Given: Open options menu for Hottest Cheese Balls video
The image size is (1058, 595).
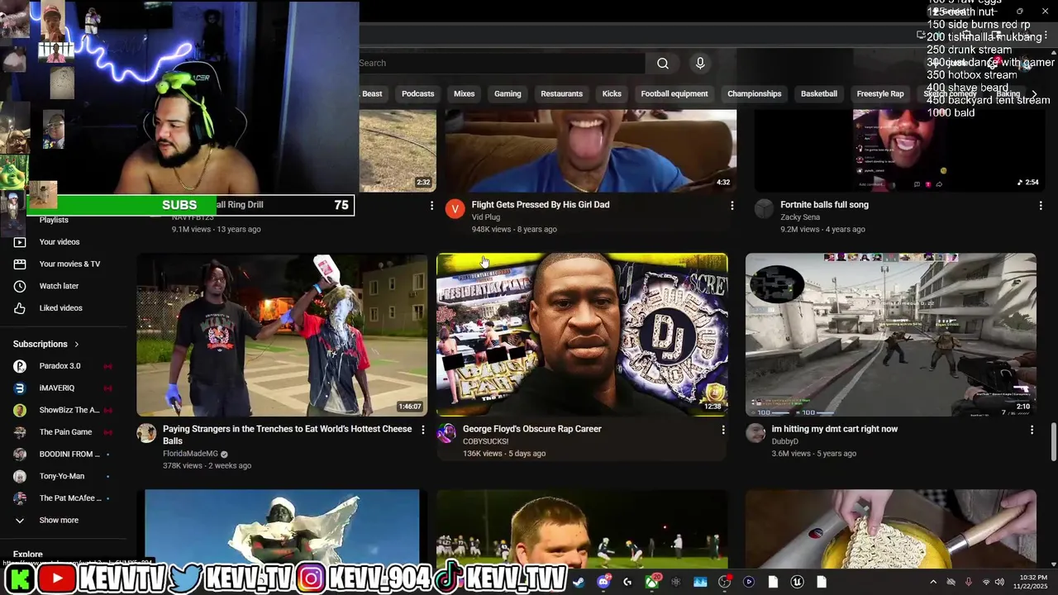Looking at the screenshot, I should pyautogui.click(x=423, y=430).
